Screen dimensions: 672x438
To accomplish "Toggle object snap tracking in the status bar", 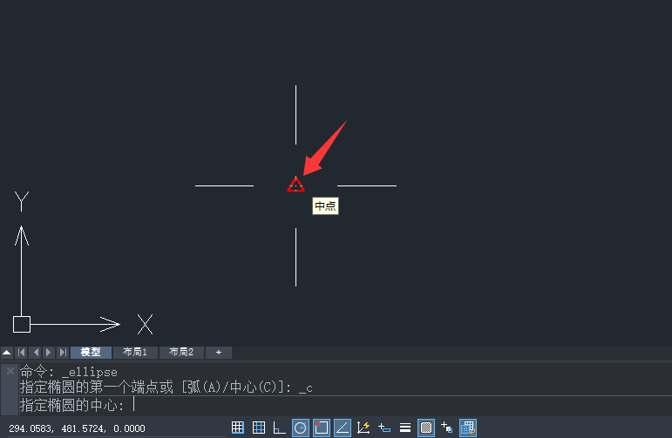I will point(343,428).
